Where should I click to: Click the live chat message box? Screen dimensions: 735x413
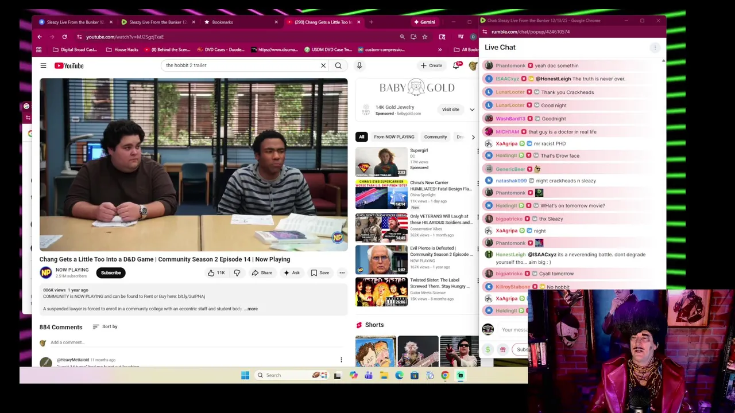pyautogui.click(x=514, y=330)
